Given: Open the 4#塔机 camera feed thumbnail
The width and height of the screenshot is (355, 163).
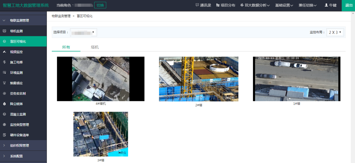Looking at the screenshot, I should click(x=101, y=79).
